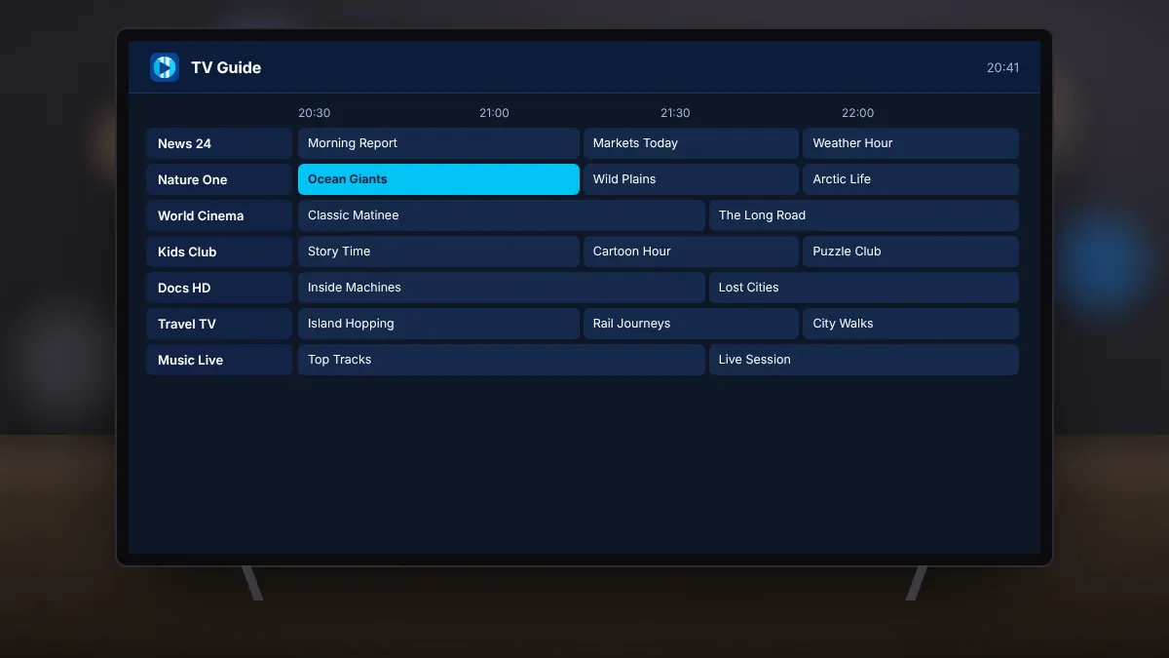Open the highlighted Ocean Giants program
This screenshot has height=658, width=1169.
click(x=438, y=179)
